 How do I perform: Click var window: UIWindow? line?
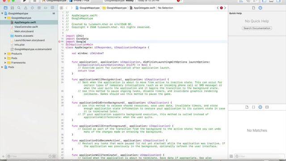(x=88, y=53)
